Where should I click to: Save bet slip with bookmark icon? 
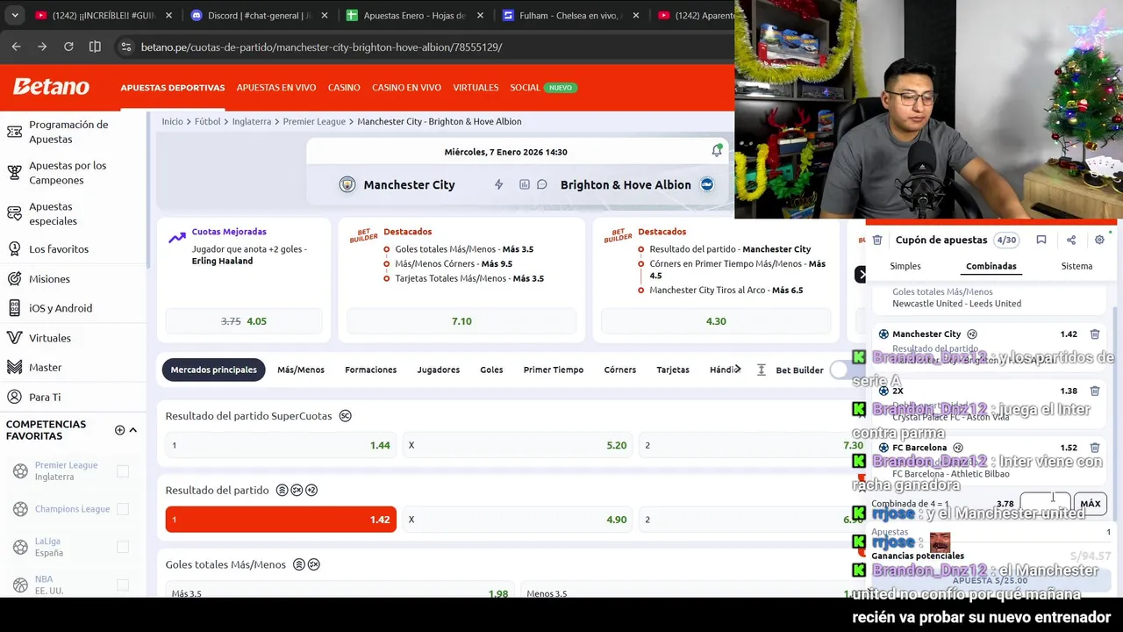[x=1041, y=240]
